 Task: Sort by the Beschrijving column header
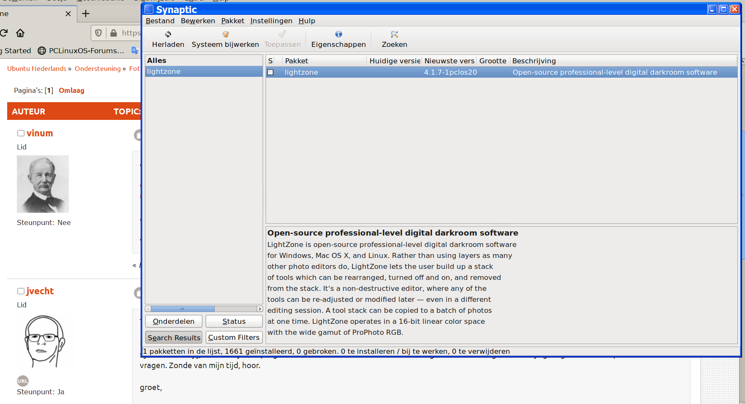pos(623,61)
